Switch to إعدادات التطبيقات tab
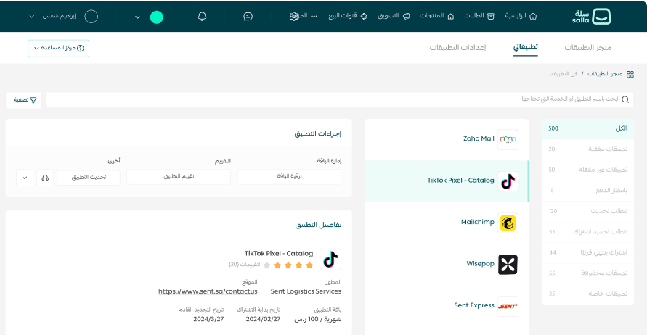 click(x=457, y=48)
